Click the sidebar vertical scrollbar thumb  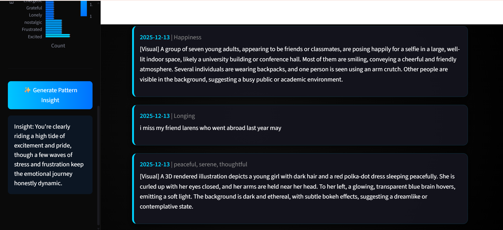coord(98,165)
